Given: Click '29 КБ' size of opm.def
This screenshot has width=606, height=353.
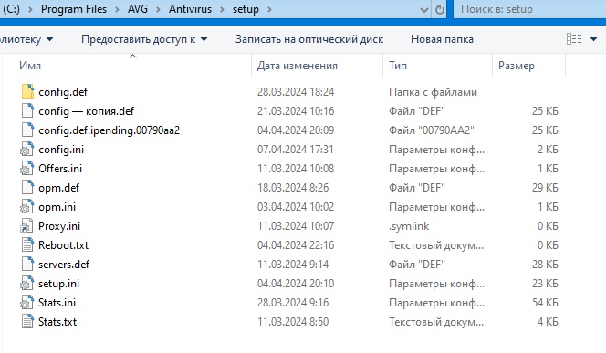Looking at the screenshot, I should click(545, 188).
